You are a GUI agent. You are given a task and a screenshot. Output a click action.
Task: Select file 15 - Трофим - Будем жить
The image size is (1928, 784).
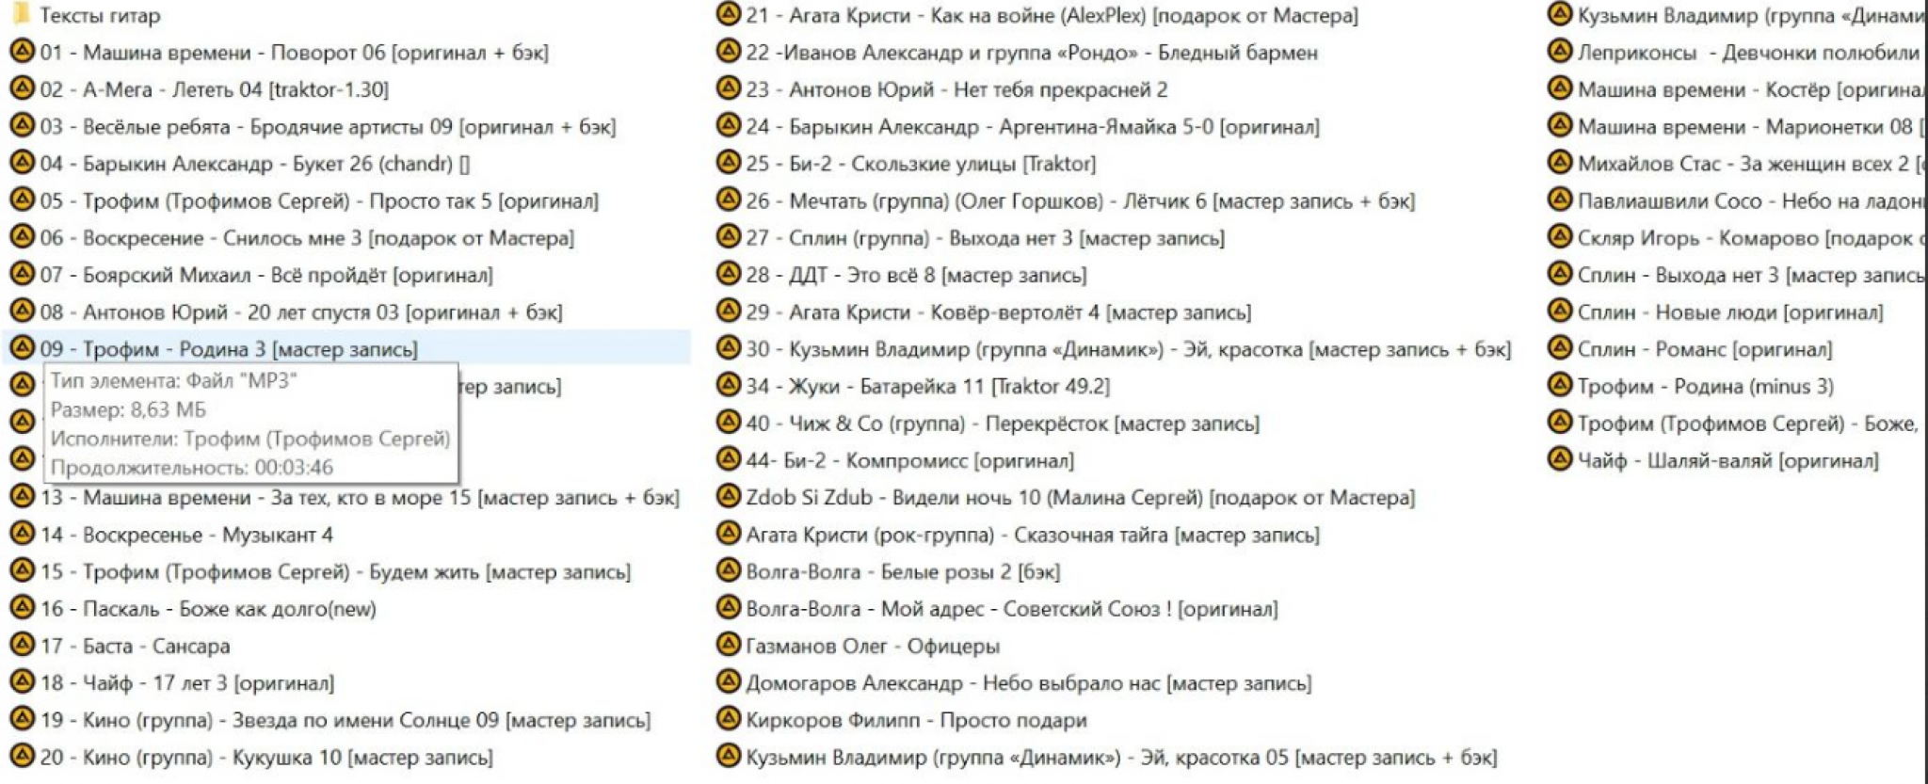coord(335,571)
